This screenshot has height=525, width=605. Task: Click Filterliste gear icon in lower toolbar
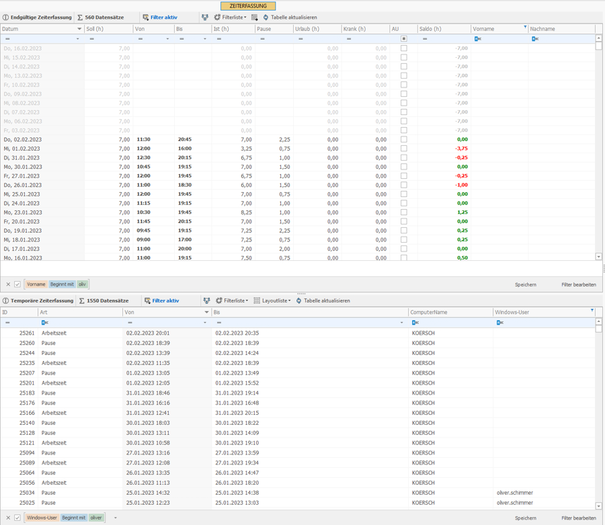219,300
